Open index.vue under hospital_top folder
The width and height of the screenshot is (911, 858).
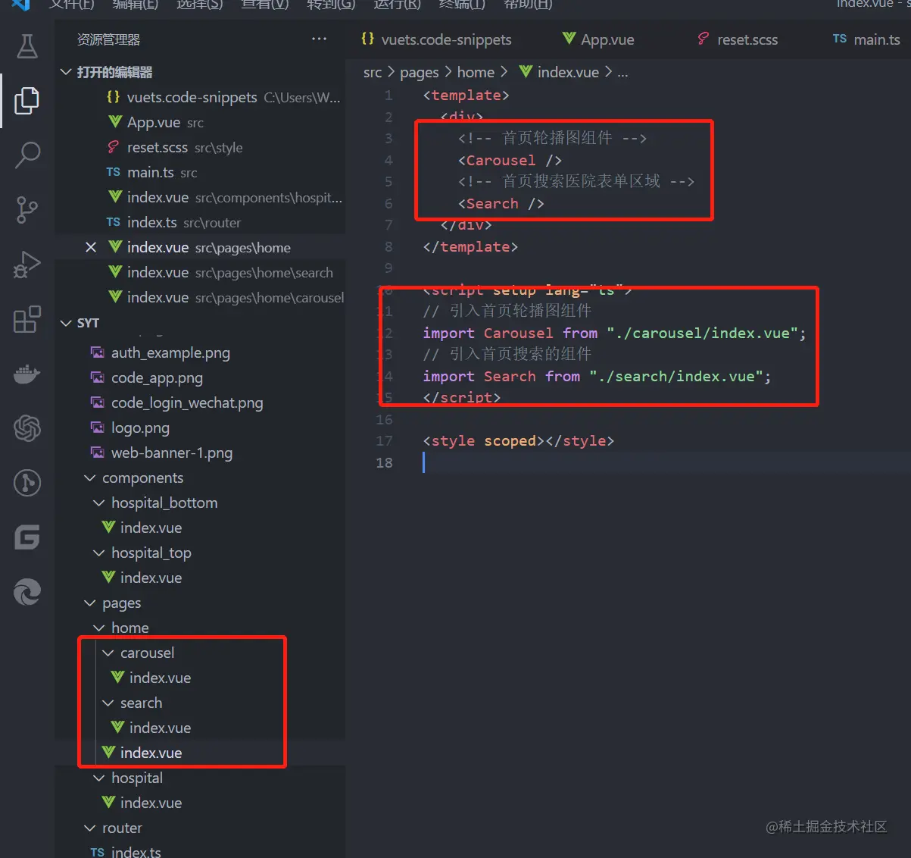[x=200, y=578]
